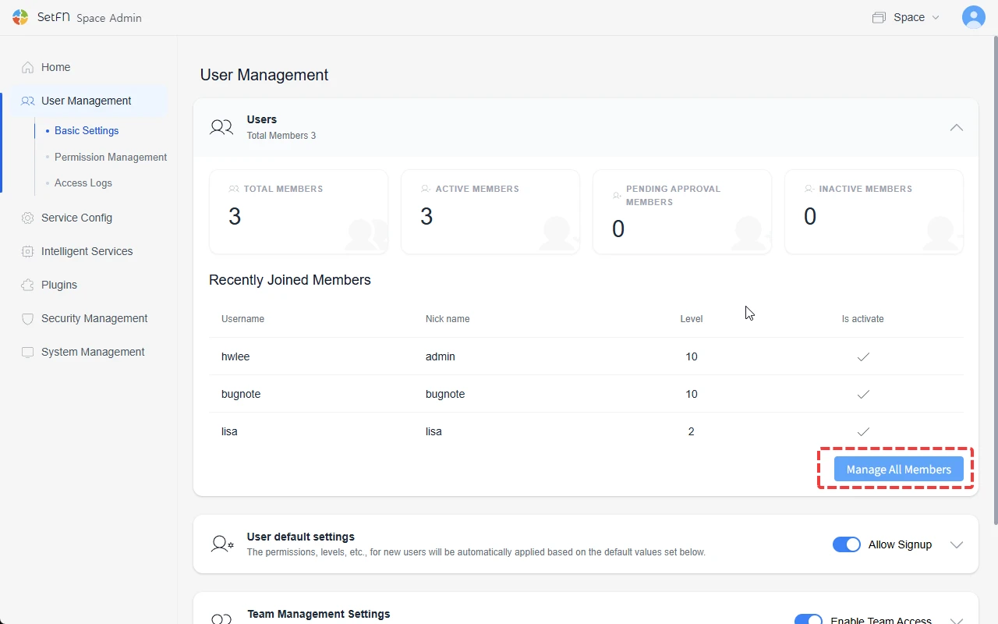
Task: Click the Manage All Members button
Action: (899, 469)
